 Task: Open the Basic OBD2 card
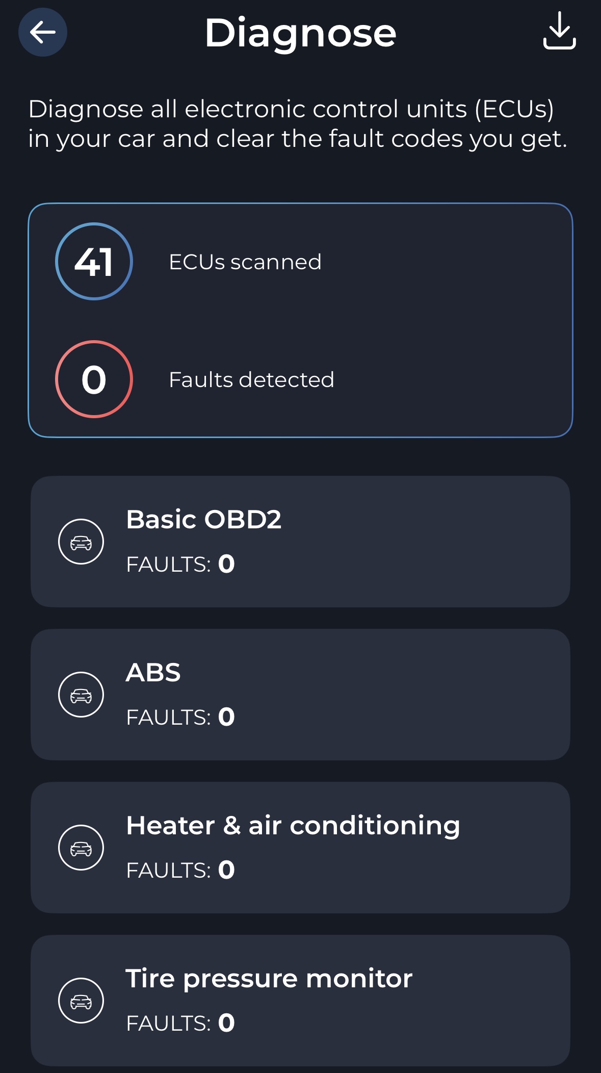(x=300, y=542)
